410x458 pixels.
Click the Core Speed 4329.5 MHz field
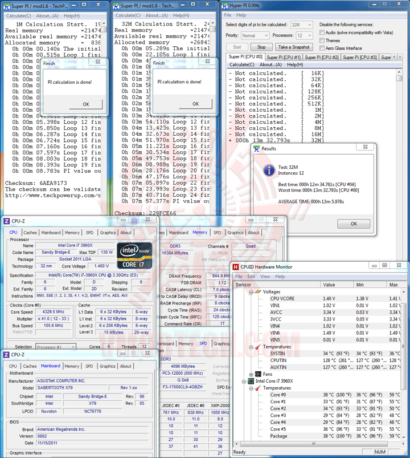54,311
